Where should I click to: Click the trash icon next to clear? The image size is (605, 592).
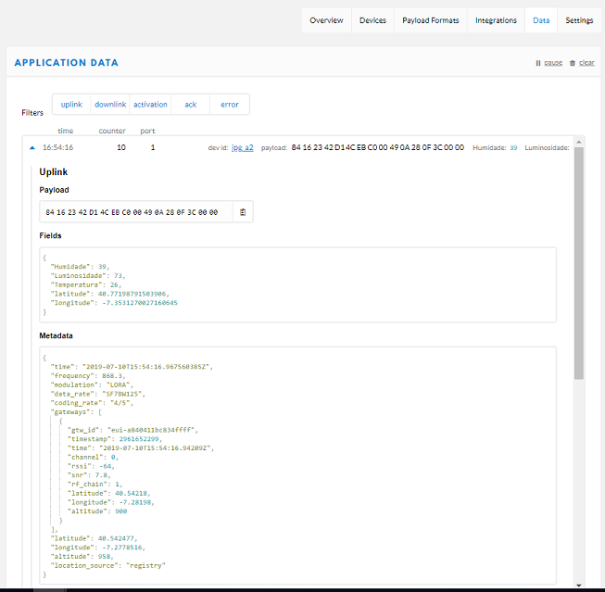coord(573,63)
